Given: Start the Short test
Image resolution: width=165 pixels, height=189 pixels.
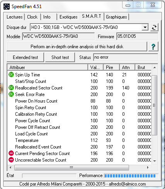Looking at the screenshot, I should 60,57.
